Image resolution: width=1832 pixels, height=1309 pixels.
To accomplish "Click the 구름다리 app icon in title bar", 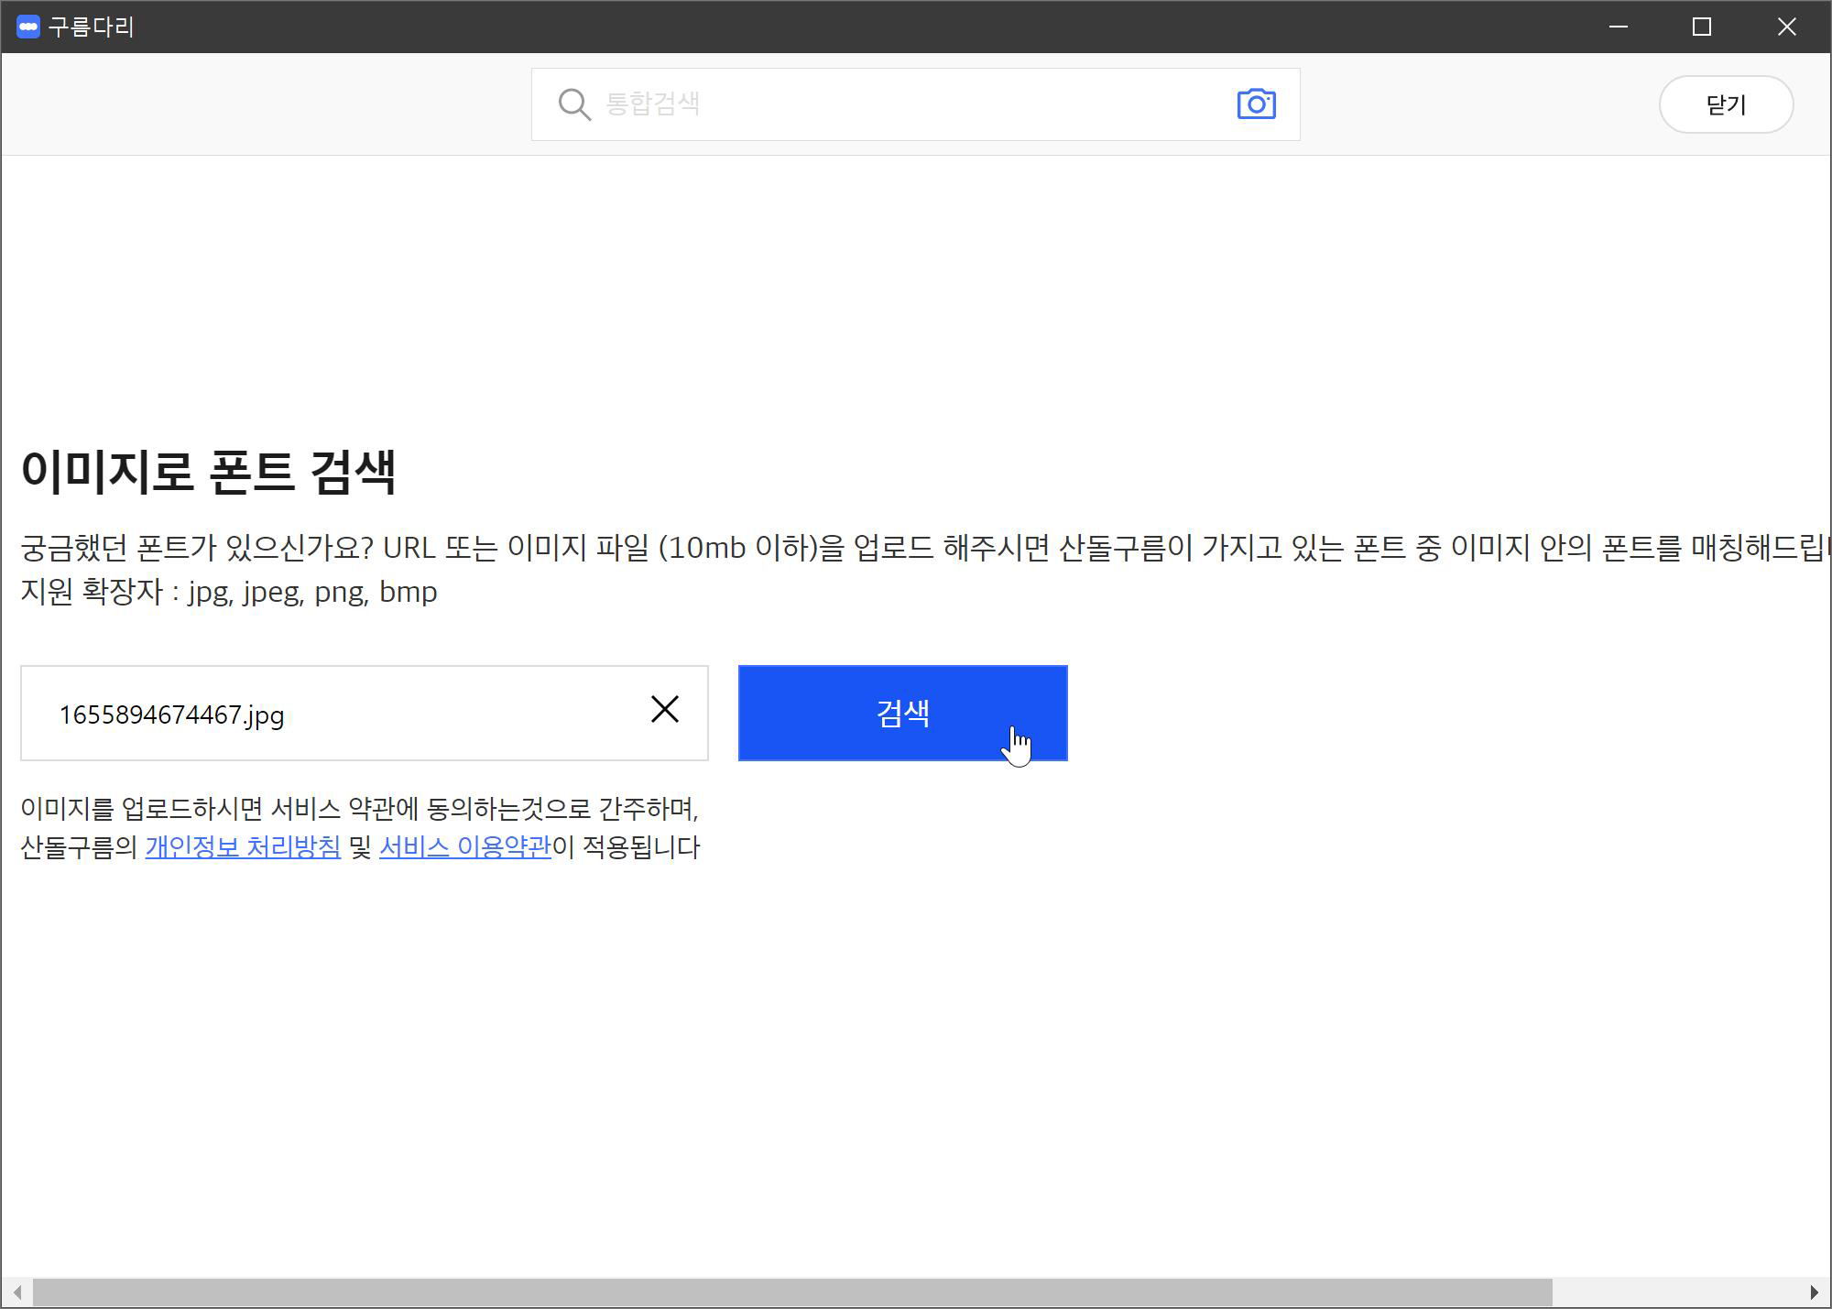I will coord(27,27).
